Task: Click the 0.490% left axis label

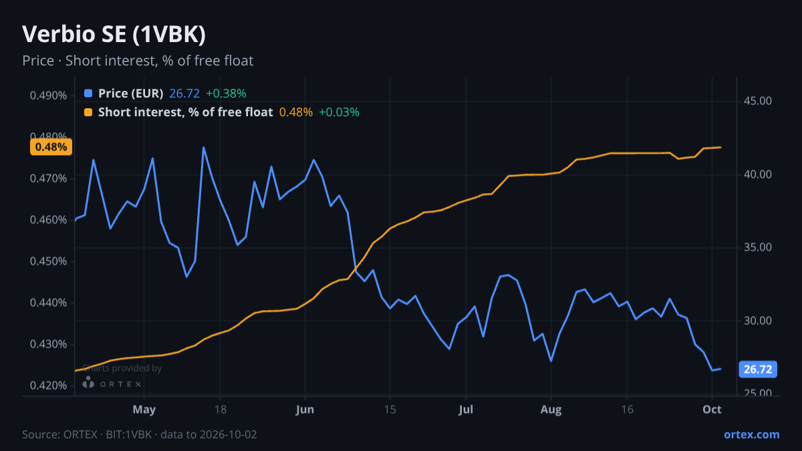Action: (48, 95)
